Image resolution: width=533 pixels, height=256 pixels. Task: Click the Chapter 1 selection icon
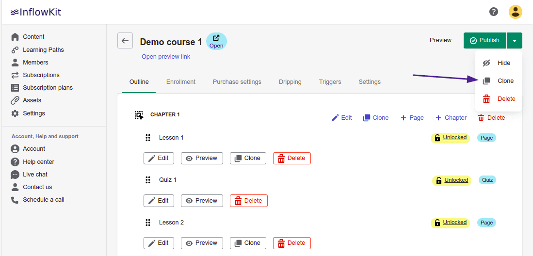139,115
